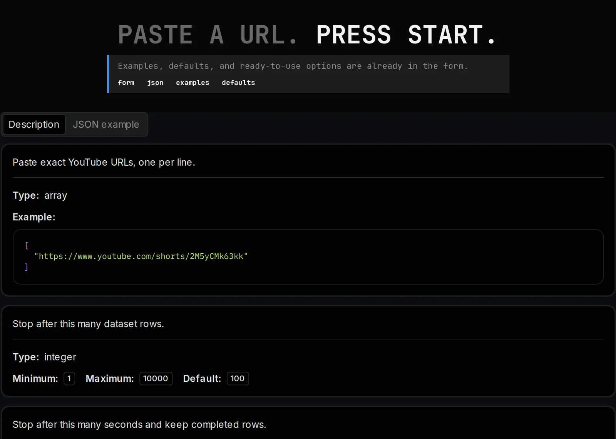The height and width of the screenshot is (439, 616).
Task: Click the 'Default:' label
Action: (202, 379)
